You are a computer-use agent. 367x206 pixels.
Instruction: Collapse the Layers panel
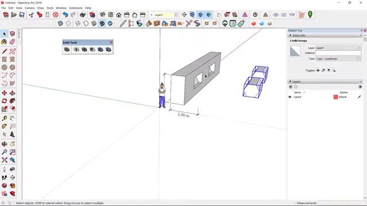(x=290, y=81)
